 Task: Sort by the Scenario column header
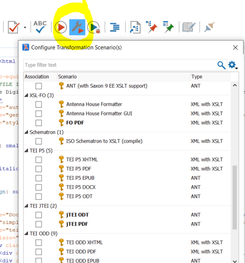(x=123, y=77)
